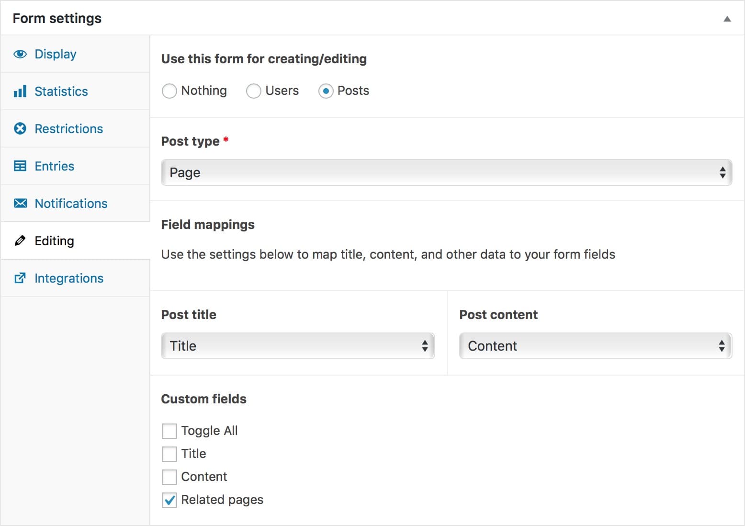Viewport: 745px width, 526px height.
Task: Enable the Content custom field checkbox
Action: click(x=169, y=477)
